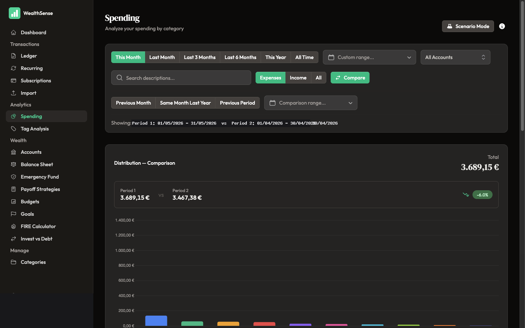525x328 pixels.
Task: Switch transaction filter to Income
Action: (x=298, y=78)
